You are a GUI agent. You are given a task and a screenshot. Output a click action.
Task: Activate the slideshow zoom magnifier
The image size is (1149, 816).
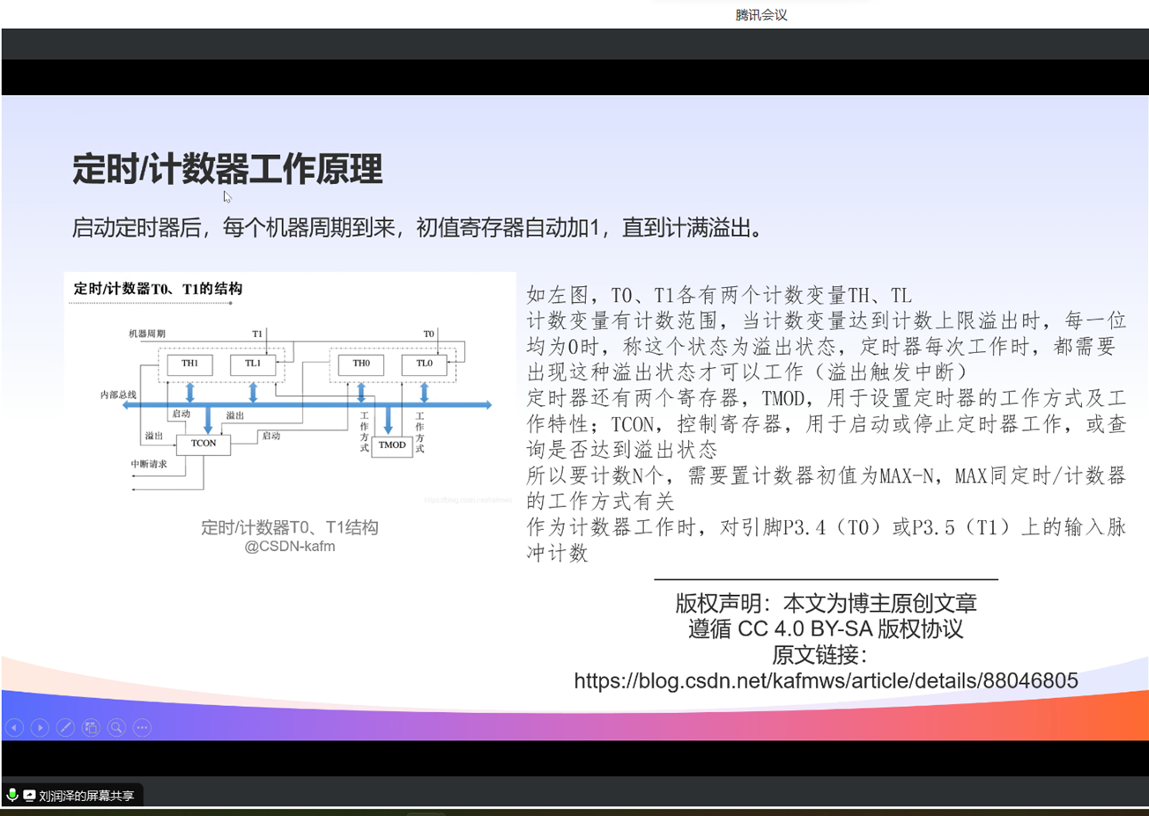point(116,727)
